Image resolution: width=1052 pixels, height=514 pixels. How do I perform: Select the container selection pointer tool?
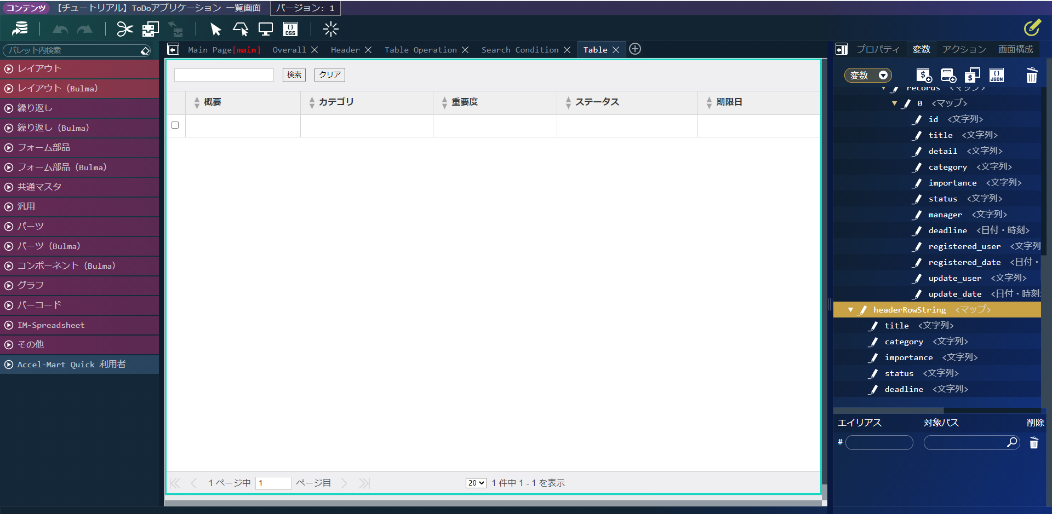(x=241, y=29)
